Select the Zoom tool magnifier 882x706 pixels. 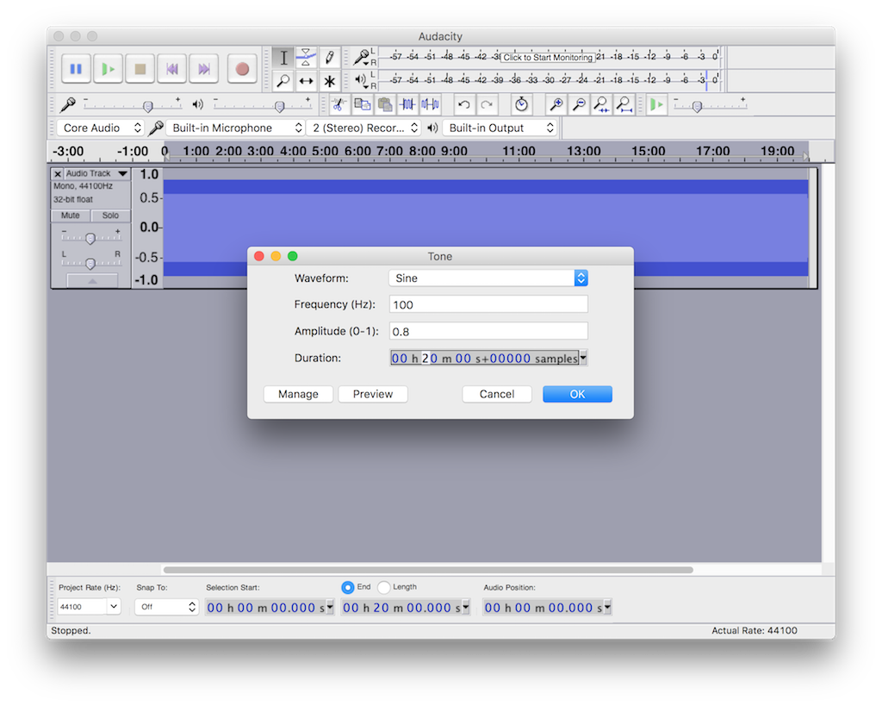[283, 81]
